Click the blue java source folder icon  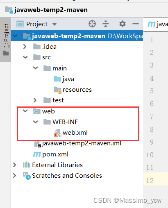click(x=57, y=79)
